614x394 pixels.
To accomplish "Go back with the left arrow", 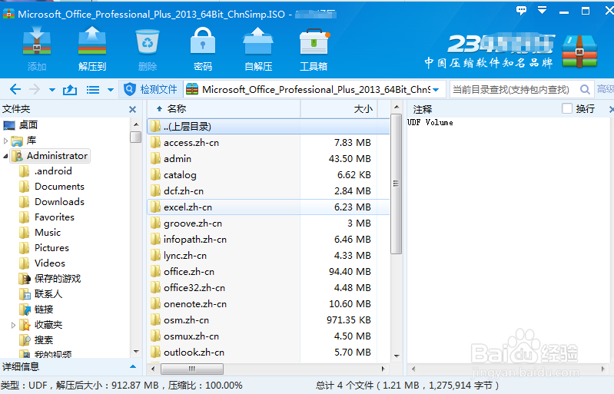I will pos(15,90).
